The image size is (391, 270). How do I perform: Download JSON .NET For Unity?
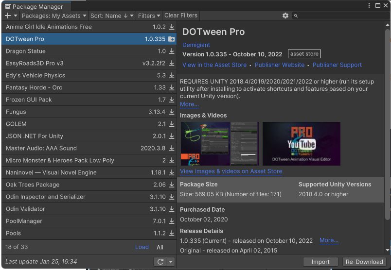(x=172, y=136)
